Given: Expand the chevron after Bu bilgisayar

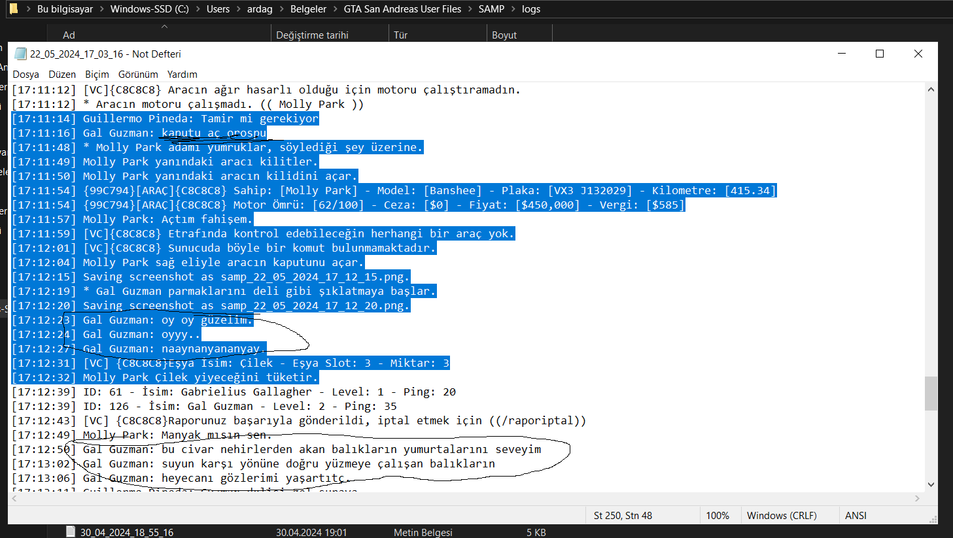Looking at the screenshot, I should point(102,9).
